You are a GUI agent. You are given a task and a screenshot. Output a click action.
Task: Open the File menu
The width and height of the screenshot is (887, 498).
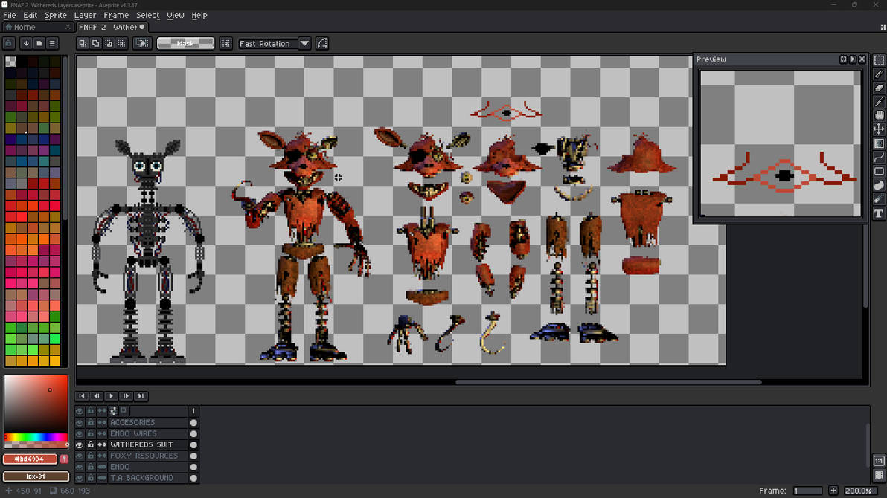click(10, 16)
